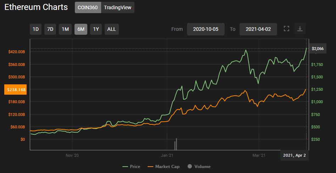Toggle the Volume series in legend
336x173 pixels.
point(199,166)
